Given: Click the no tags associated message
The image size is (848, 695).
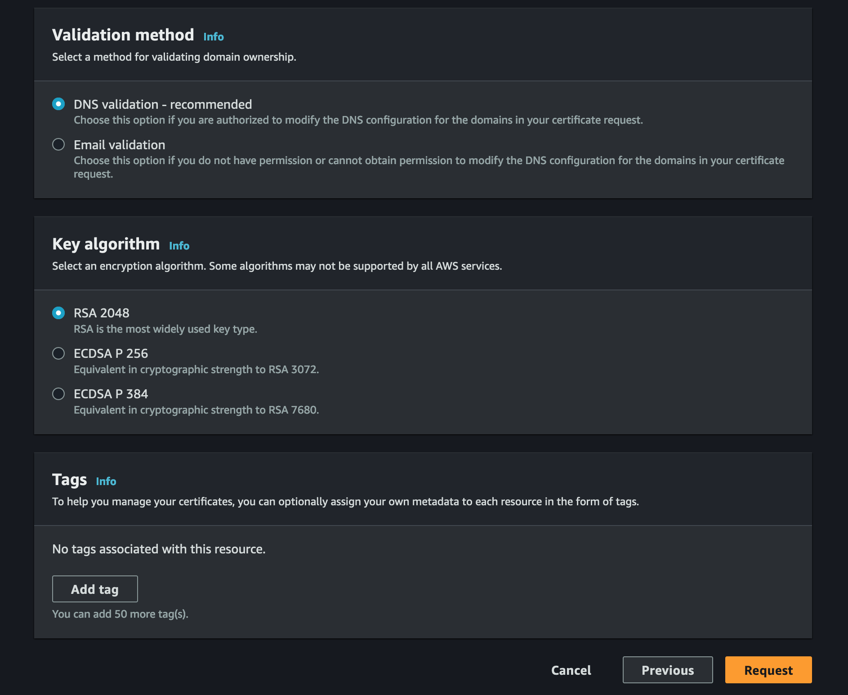Looking at the screenshot, I should point(159,549).
